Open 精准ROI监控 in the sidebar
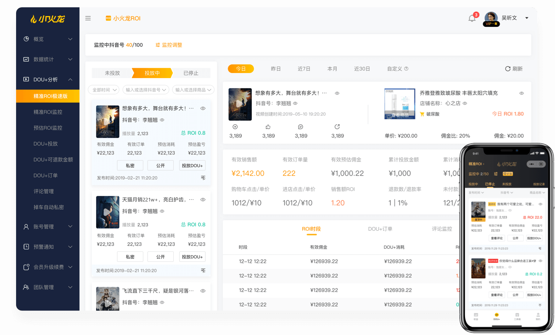Image resolution: width=555 pixels, height=335 pixels. point(48,112)
